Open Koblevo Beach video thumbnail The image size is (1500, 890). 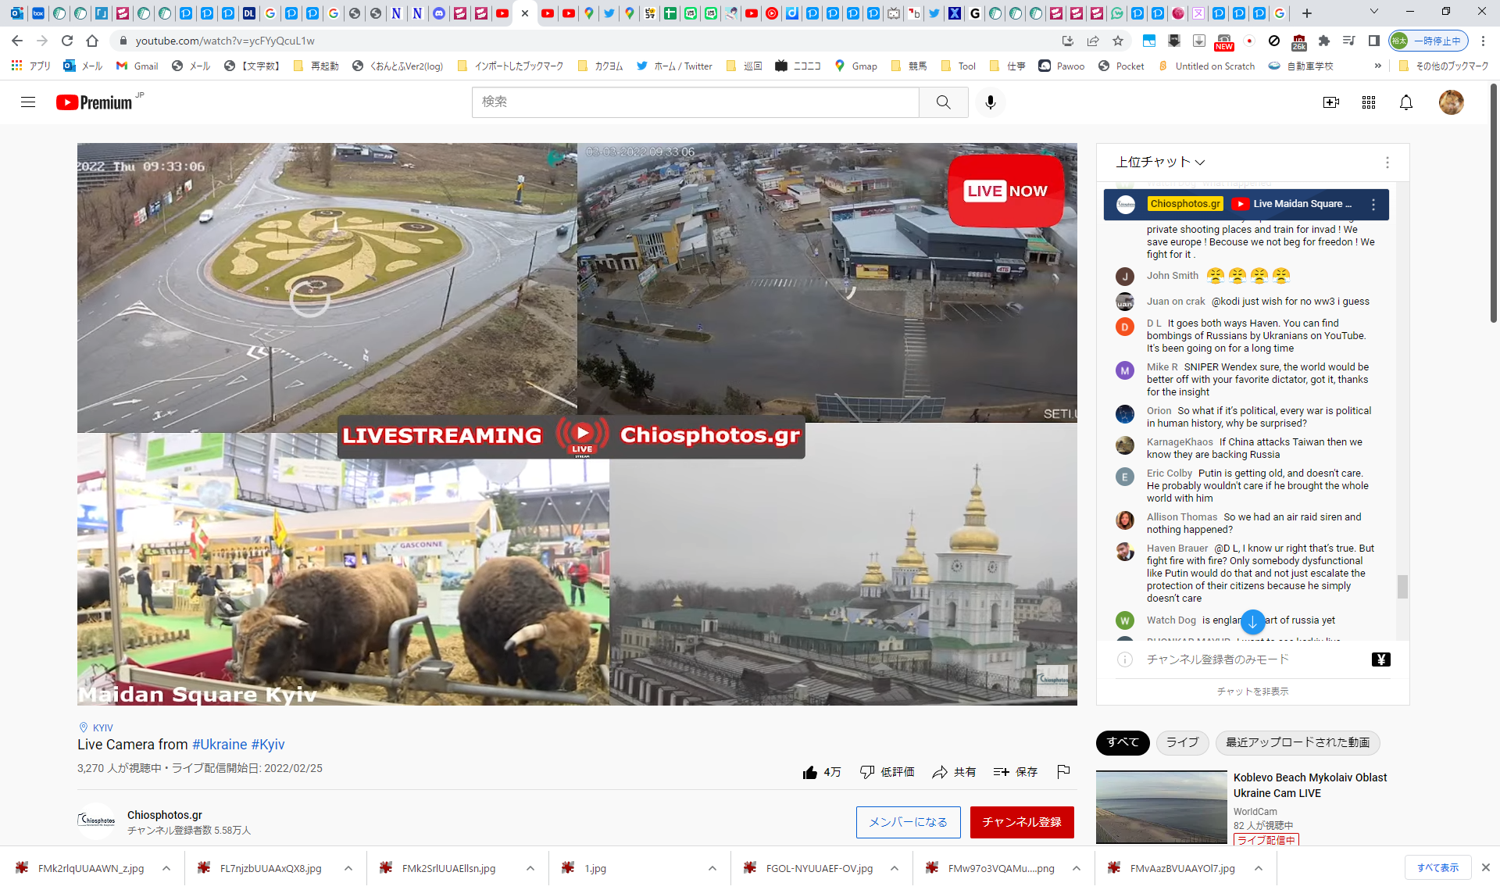pos(1161,807)
